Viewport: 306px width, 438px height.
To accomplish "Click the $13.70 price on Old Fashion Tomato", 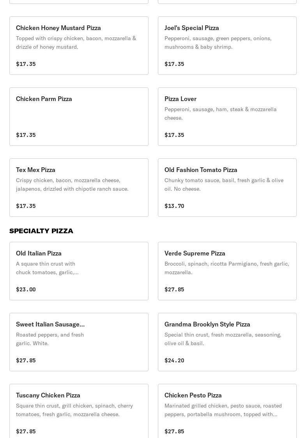I will [174, 206].
